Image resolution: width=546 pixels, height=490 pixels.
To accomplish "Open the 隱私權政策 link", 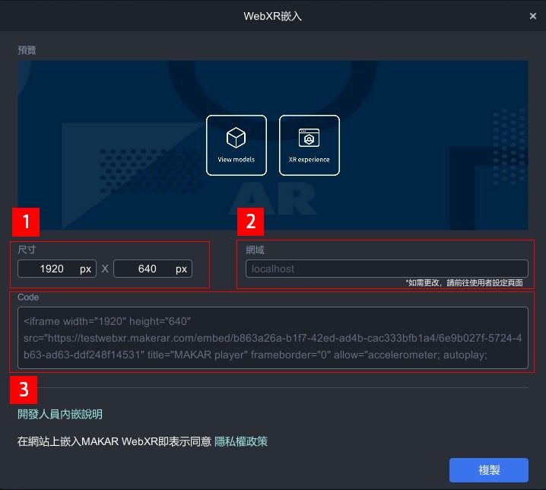I will pyautogui.click(x=241, y=441).
